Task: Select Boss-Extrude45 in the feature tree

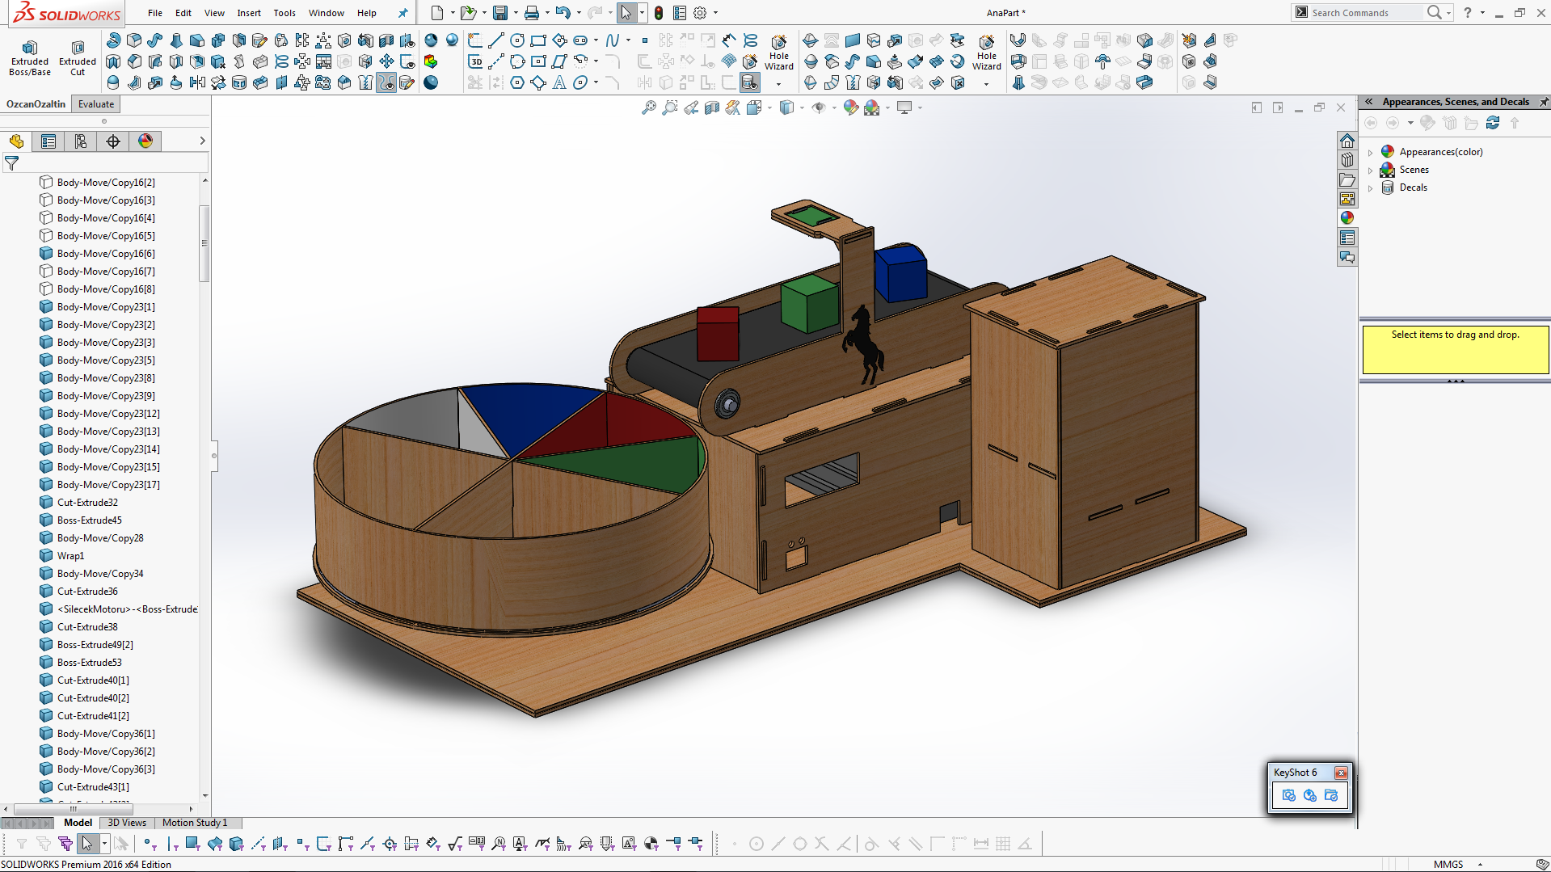Action: (89, 520)
